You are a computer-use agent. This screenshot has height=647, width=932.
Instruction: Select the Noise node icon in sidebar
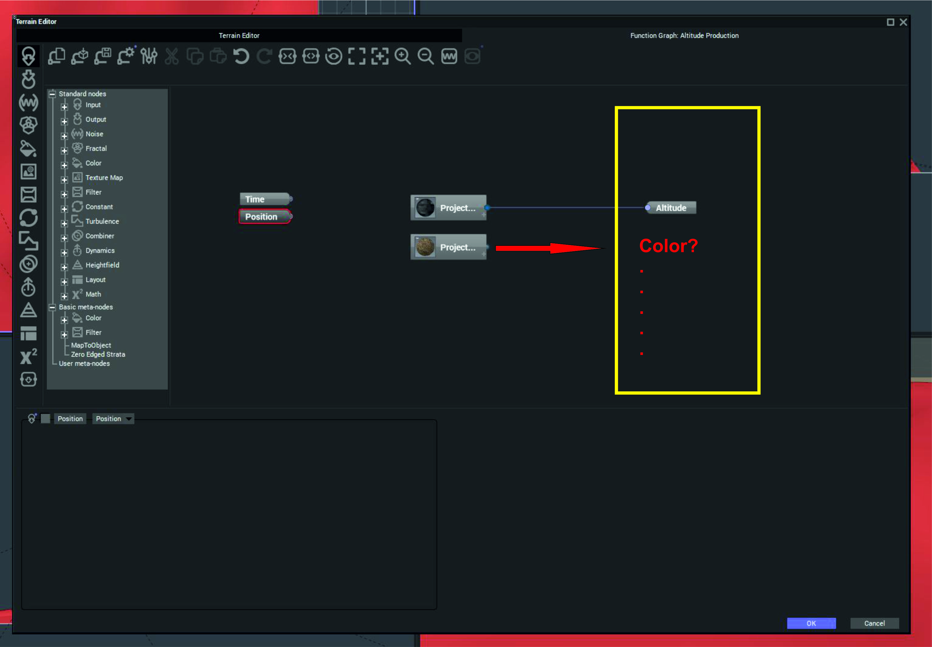[x=28, y=102]
